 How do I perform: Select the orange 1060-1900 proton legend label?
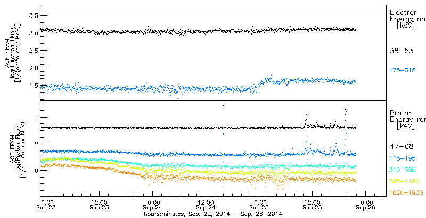406,193
